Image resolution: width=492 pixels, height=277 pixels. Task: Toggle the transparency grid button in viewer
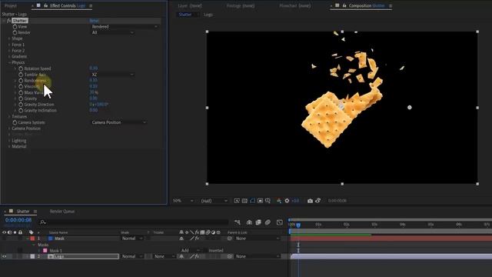pos(244,201)
